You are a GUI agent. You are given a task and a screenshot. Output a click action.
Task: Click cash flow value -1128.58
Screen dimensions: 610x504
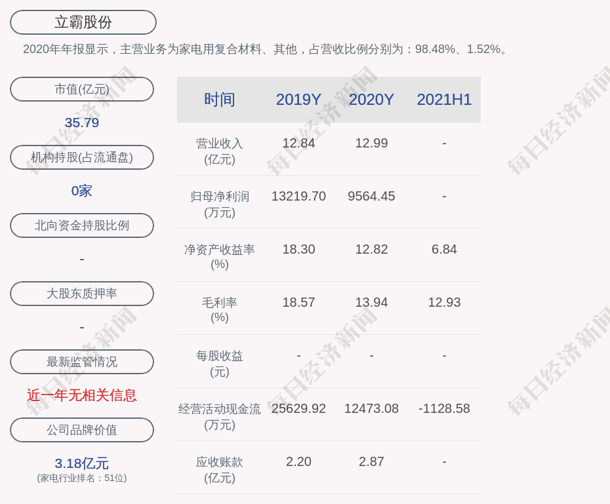point(444,408)
